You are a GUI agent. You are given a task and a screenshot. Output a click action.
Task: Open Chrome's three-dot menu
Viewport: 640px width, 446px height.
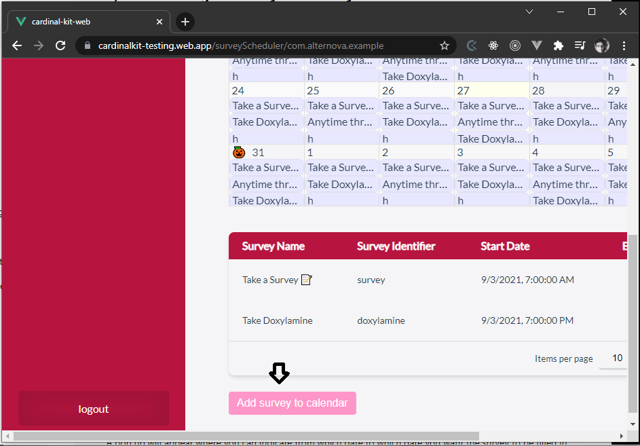(624, 46)
